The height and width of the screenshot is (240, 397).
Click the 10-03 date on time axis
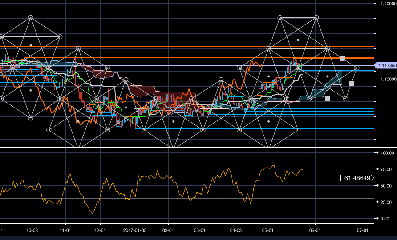(x=32, y=231)
